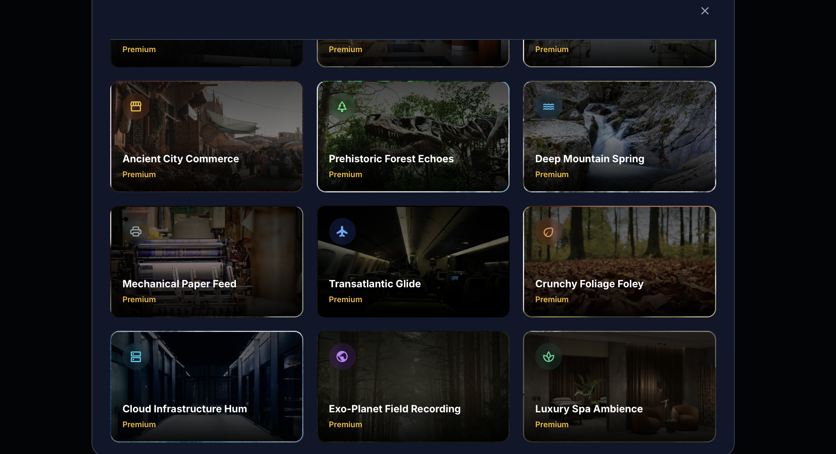Click the Crunchy Foliage Foley title

pyautogui.click(x=589, y=284)
